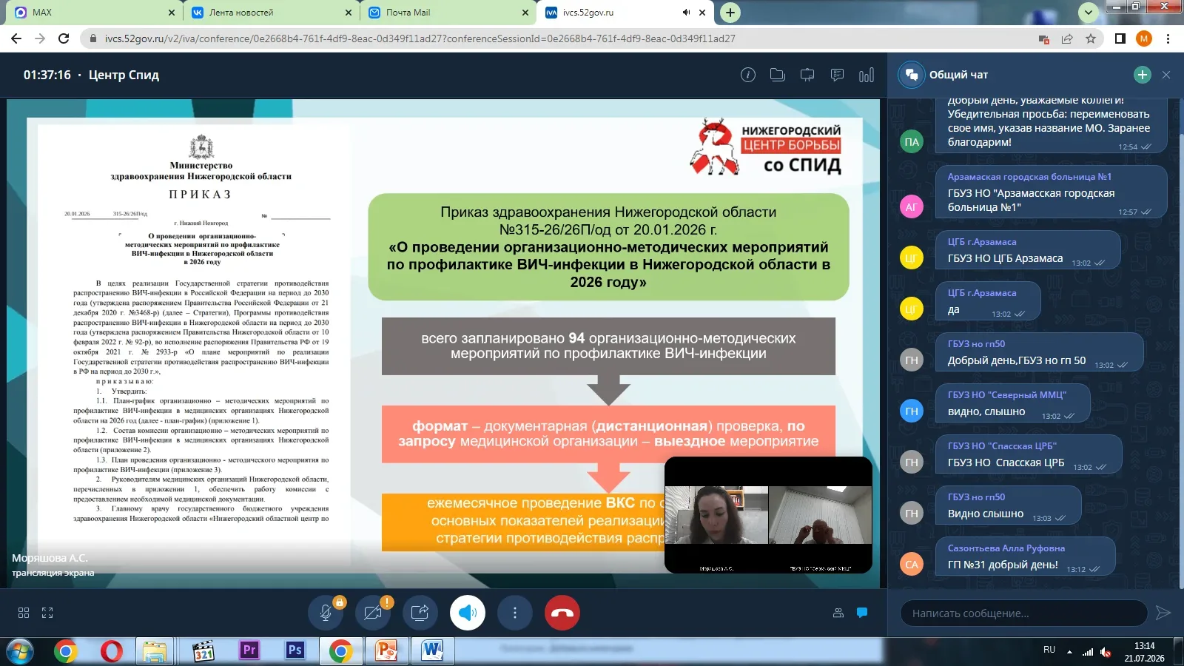
Task: Open the polls chart icon
Action: tap(867, 75)
